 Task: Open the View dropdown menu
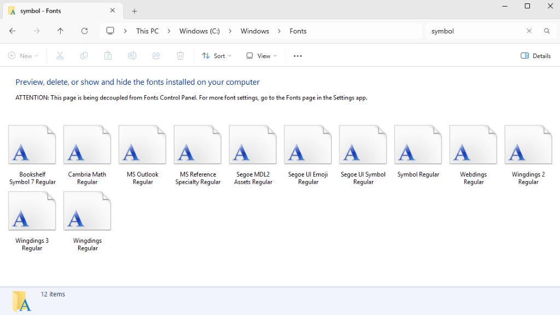pyautogui.click(x=261, y=56)
